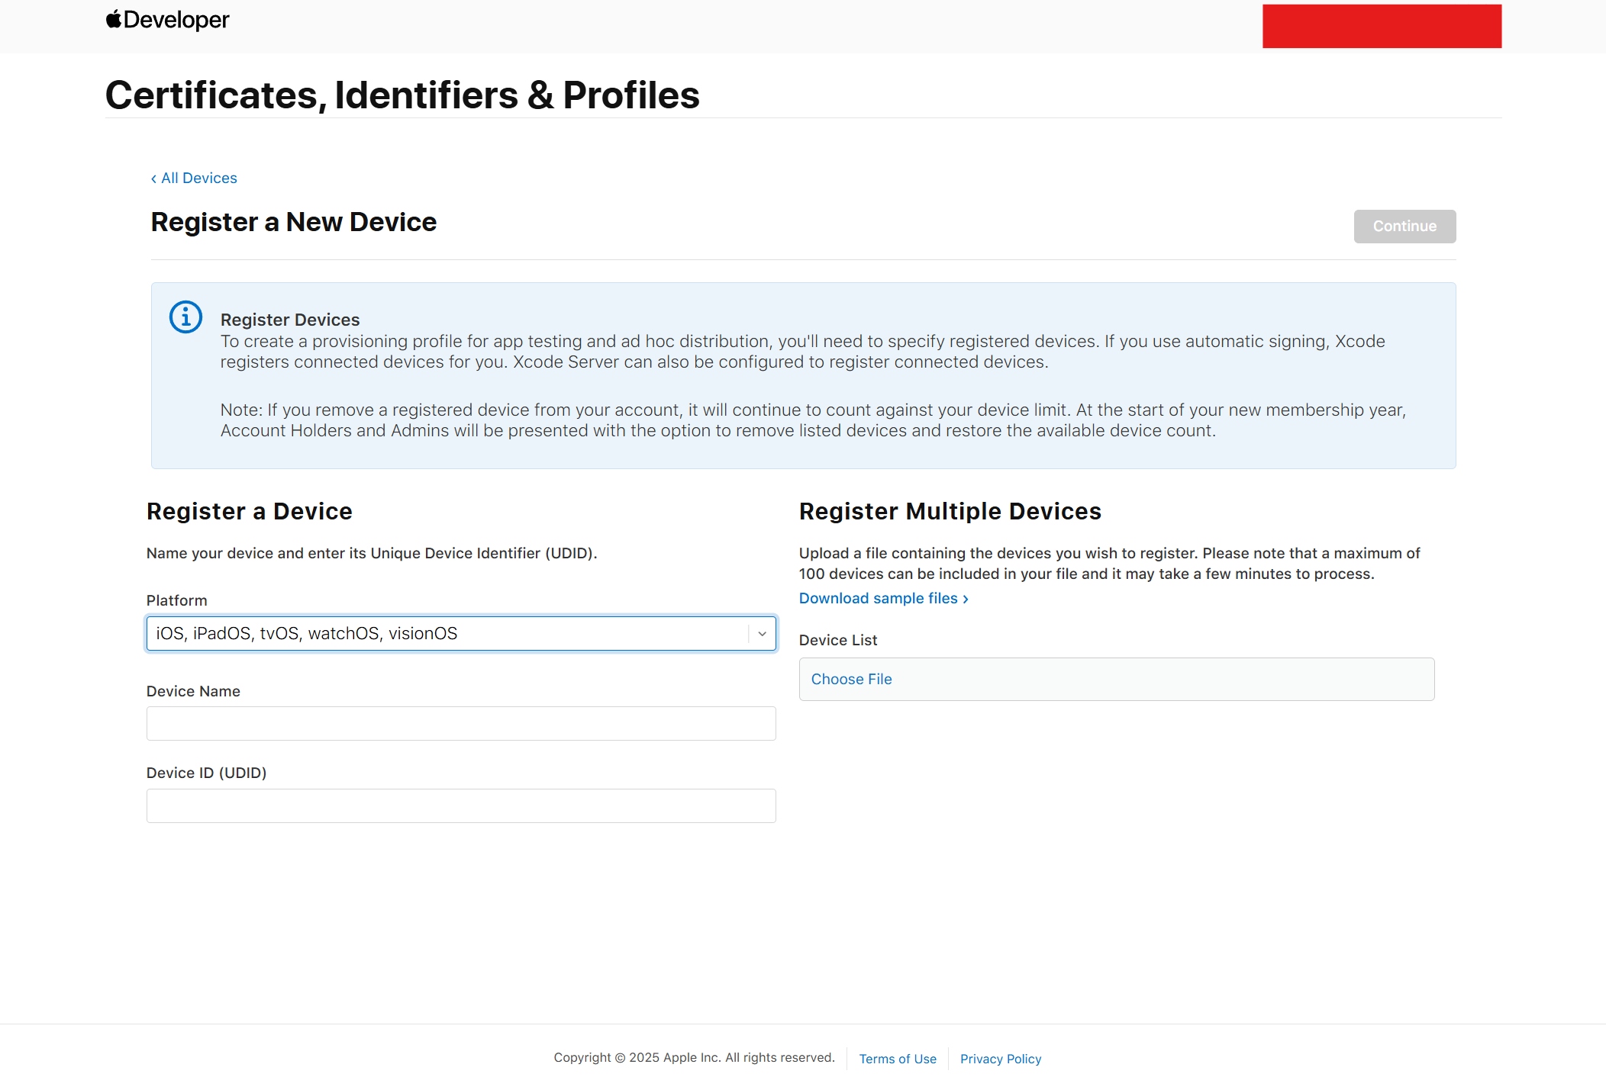Click the back chevron beside All Devices
Image resolution: width=1606 pixels, height=1090 pixels.
[x=153, y=178]
